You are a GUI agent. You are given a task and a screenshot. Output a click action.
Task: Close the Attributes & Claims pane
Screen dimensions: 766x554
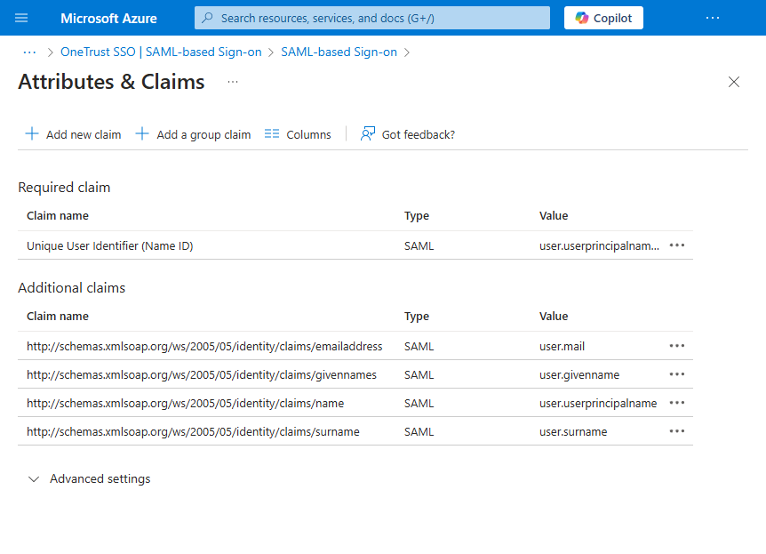(734, 82)
